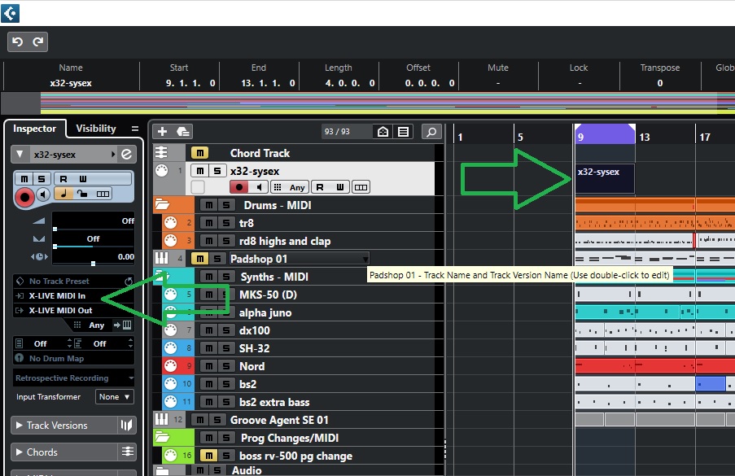Click bar 13 in the ruler
The image size is (735, 476).
coord(645,138)
